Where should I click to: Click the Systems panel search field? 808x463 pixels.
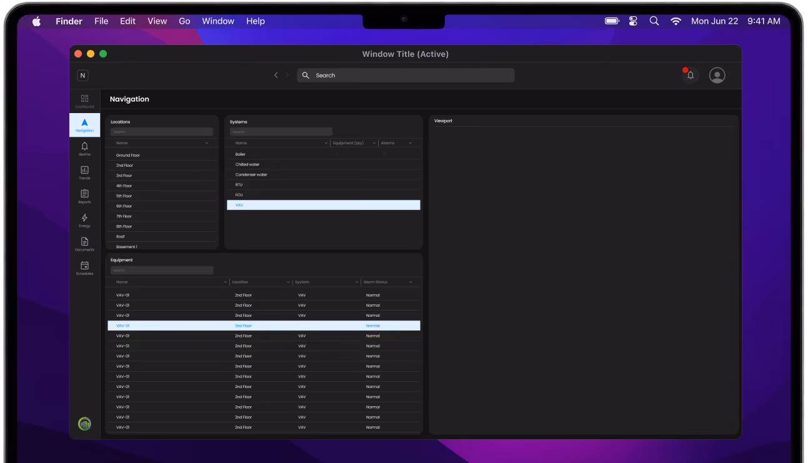(x=281, y=132)
